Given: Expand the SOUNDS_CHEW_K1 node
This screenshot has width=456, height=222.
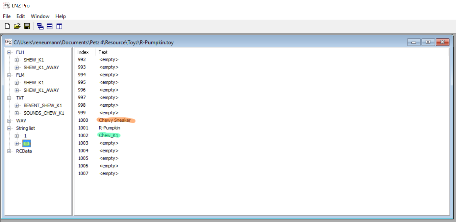Looking at the screenshot, I should (x=17, y=113).
